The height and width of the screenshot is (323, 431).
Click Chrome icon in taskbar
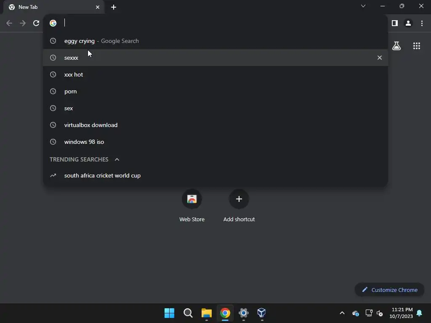(x=225, y=313)
